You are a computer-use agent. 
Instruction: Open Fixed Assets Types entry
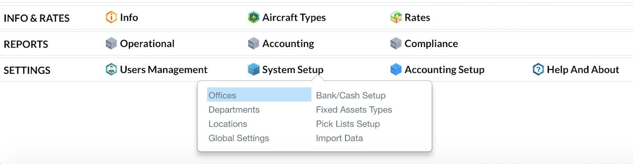pos(354,109)
